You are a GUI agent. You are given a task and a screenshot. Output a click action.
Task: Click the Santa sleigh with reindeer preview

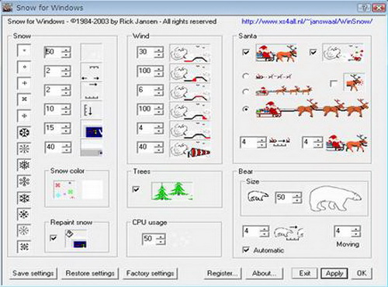[276, 53]
